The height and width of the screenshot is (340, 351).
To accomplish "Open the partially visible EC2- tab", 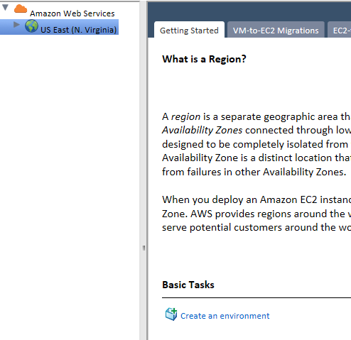I will [340, 31].
